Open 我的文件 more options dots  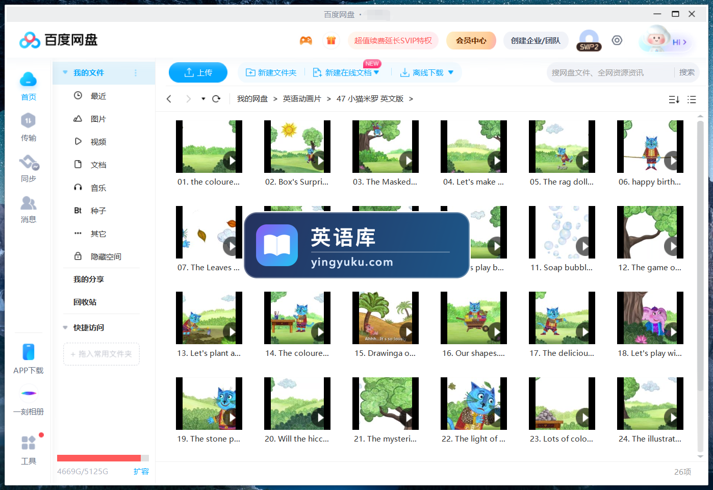[x=136, y=73]
